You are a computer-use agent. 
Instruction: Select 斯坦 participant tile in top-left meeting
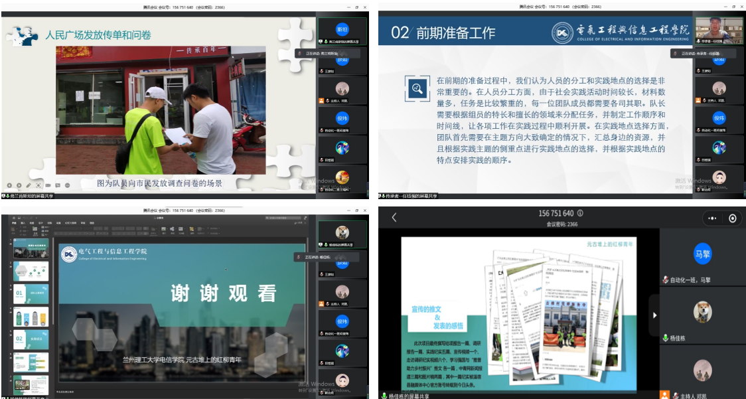[x=342, y=31]
